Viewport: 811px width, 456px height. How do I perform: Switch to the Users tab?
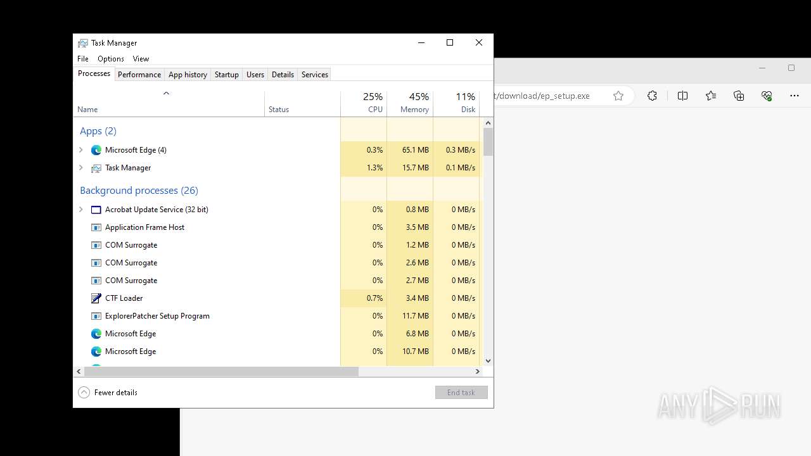coord(255,75)
